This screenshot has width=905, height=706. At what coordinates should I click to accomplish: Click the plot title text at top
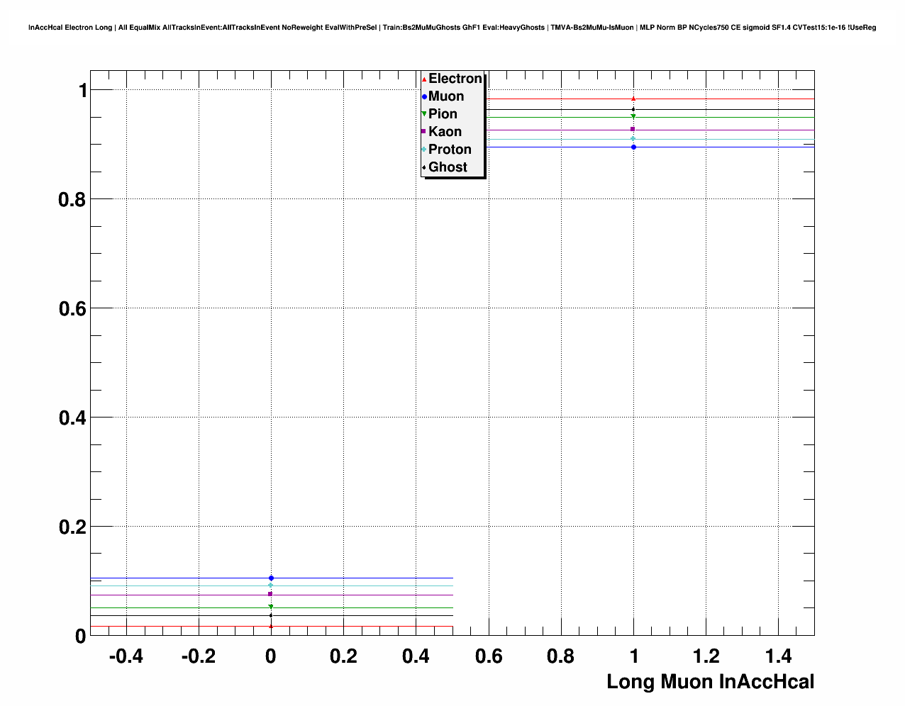click(x=452, y=28)
